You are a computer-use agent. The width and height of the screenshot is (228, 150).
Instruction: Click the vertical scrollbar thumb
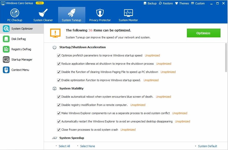click(226, 57)
